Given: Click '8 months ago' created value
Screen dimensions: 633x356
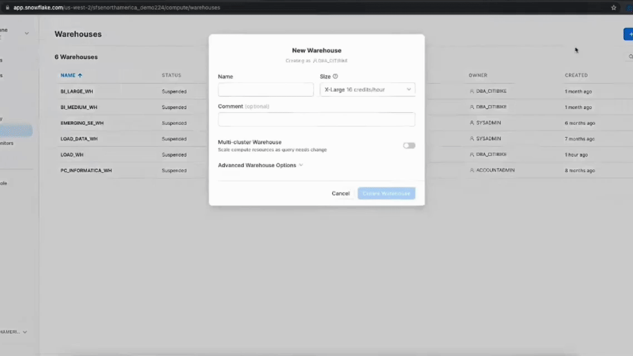Looking at the screenshot, I should point(580,170).
